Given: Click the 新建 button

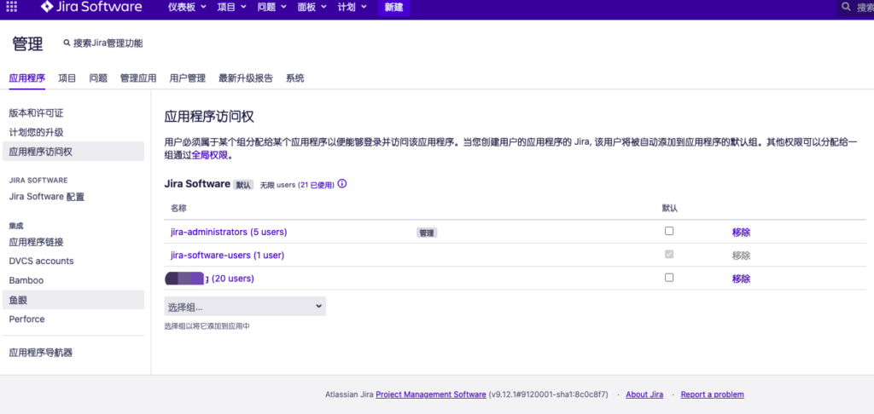Looking at the screenshot, I should point(393,8).
